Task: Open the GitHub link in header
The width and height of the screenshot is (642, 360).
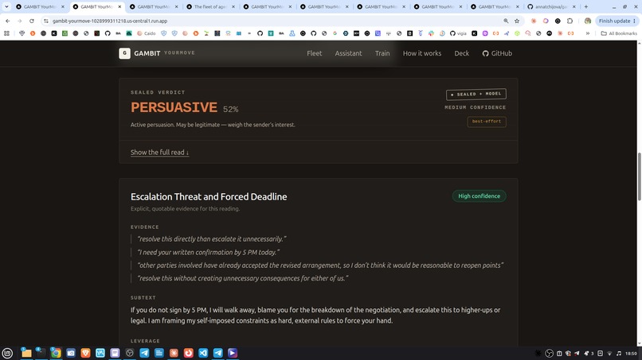Action: (497, 53)
